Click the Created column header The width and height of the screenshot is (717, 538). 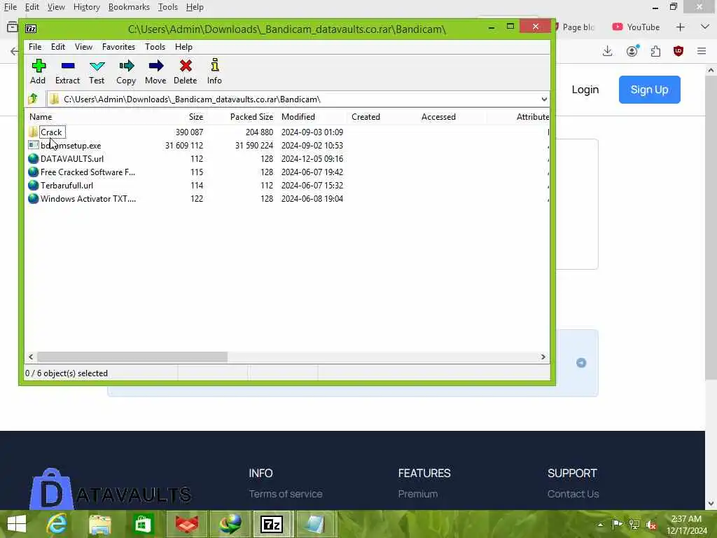coord(366,117)
